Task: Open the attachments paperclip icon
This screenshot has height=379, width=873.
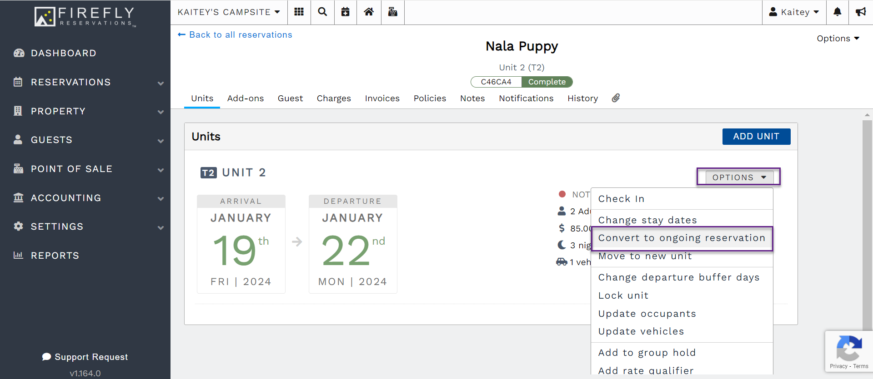Action: point(616,98)
